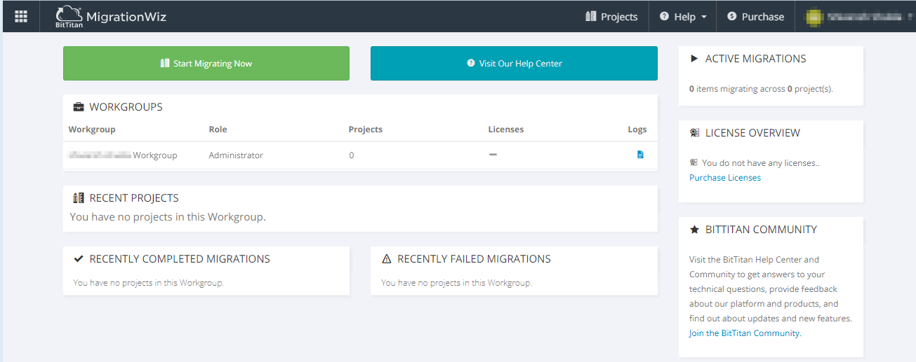Open the Purchase Licenses link

(725, 178)
